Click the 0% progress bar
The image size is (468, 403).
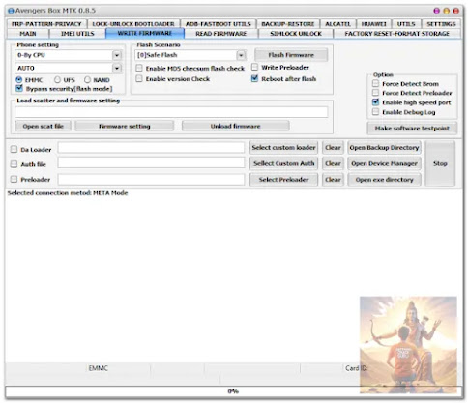[234, 391]
